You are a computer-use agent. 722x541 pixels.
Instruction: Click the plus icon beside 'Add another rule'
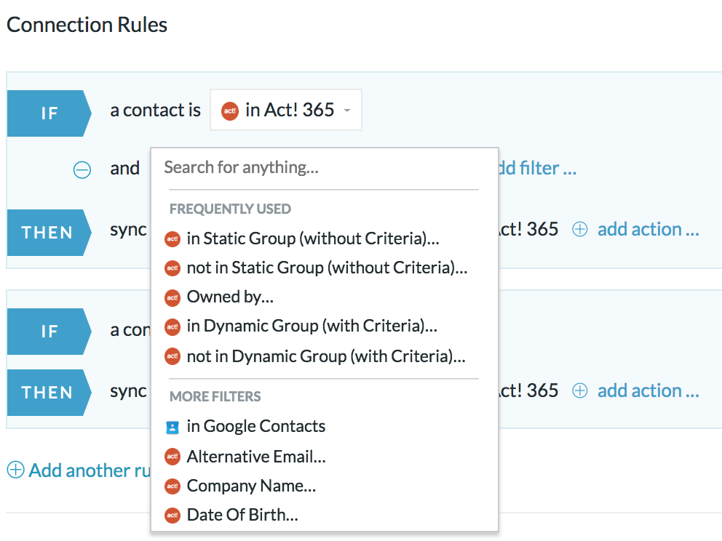(16, 470)
